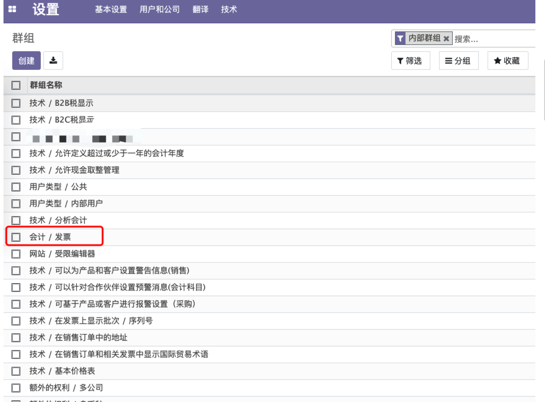The height and width of the screenshot is (402, 545).
Task: Open the 基本设置 menu
Action: [x=111, y=9]
